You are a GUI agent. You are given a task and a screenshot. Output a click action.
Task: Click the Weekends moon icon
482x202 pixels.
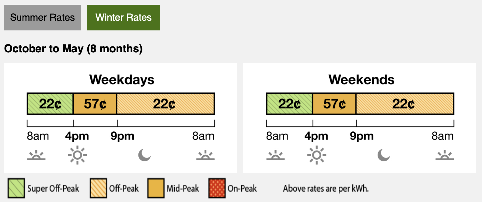tap(384, 155)
